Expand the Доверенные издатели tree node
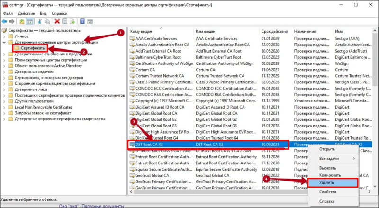Image resolution: width=379 pixels, height=208 pixels. [x=5, y=72]
